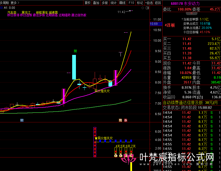Click the green 抛 sell signal marker

tap(75, 51)
